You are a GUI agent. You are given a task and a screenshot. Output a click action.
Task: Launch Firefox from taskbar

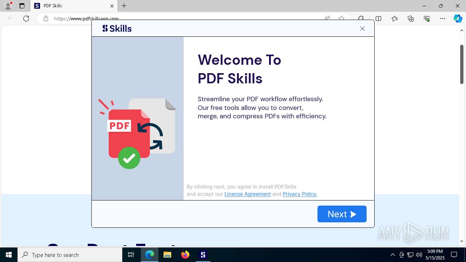click(x=185, y=255)
